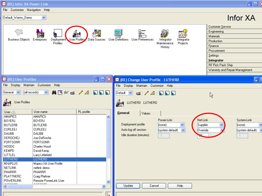Image resolution: width=262 pixels, height=196 pixels.
Task: Open the (all records) subset dropdown
Action: coord(46,92)
